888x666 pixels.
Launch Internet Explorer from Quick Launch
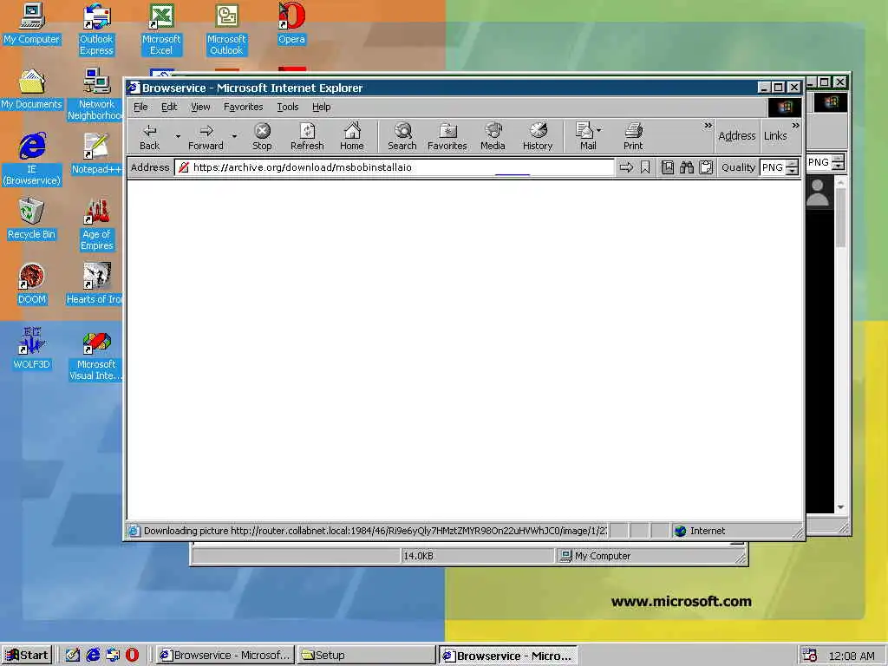click(93, 656)
